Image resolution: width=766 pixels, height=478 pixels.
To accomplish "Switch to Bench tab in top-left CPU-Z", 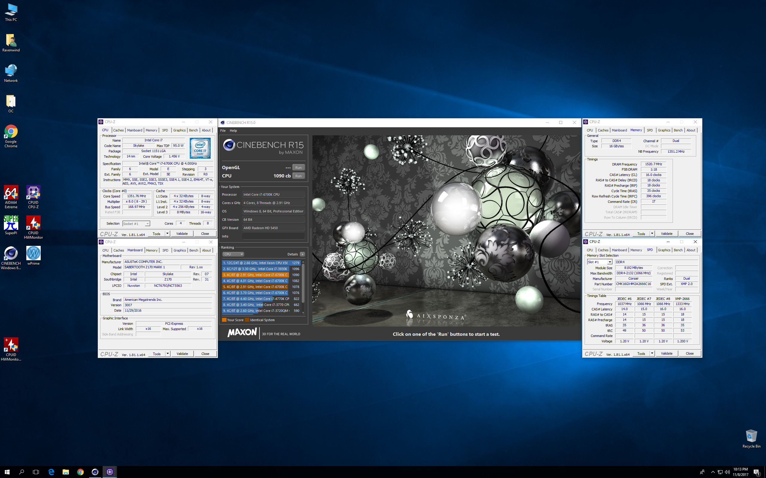I will pyautogui.click(x=193, y=130).
